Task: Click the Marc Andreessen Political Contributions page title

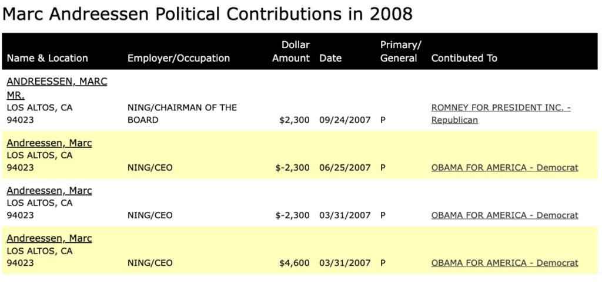Action: coord(208,14)
